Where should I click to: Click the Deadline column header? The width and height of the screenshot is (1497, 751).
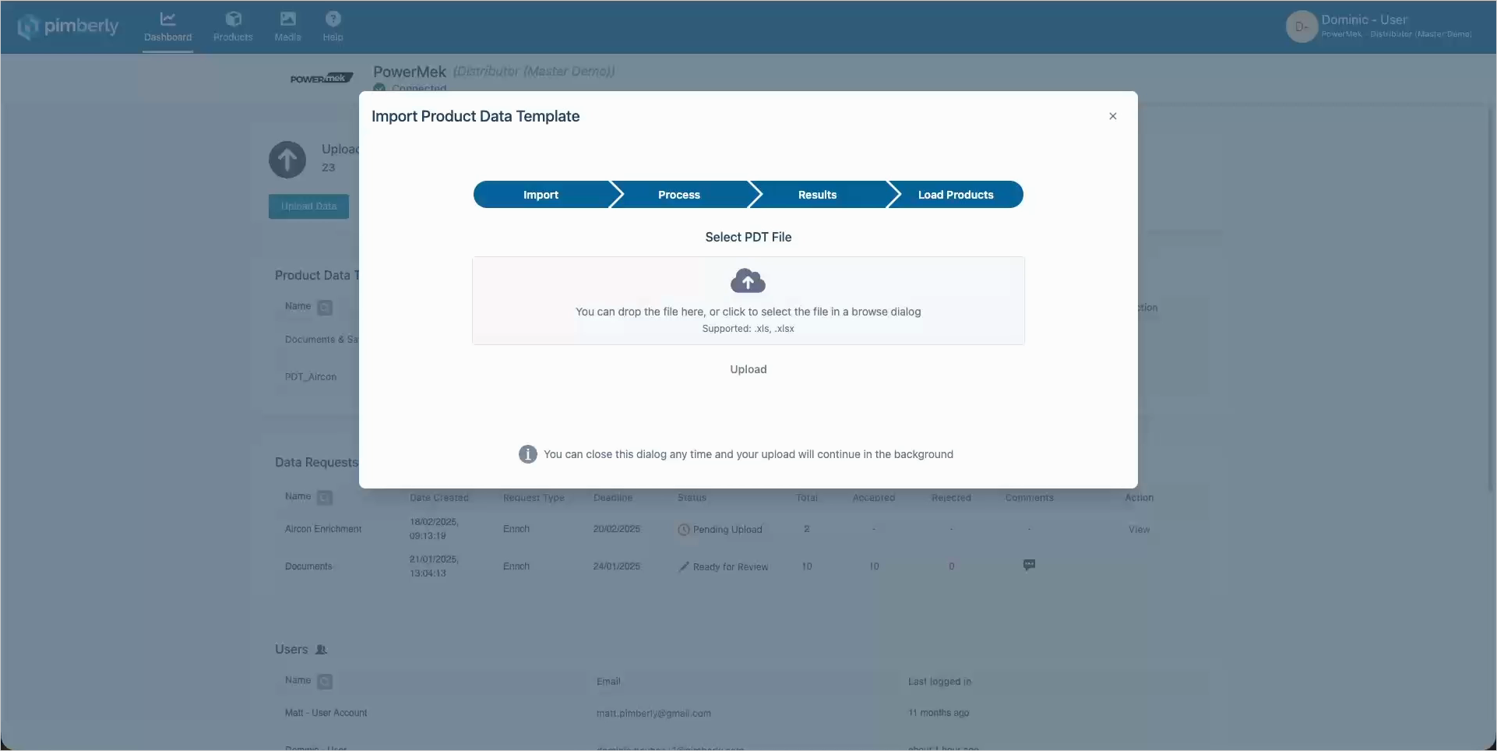[613, 498]
